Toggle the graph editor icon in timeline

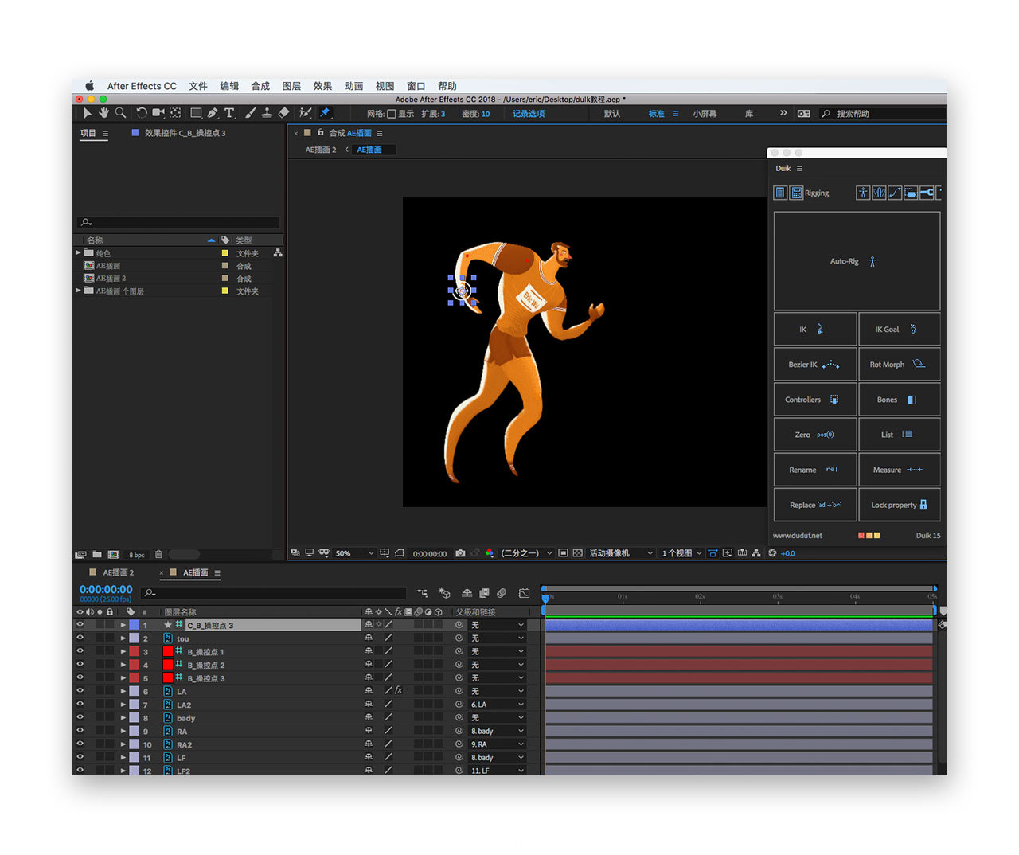[x=524, y=593]
